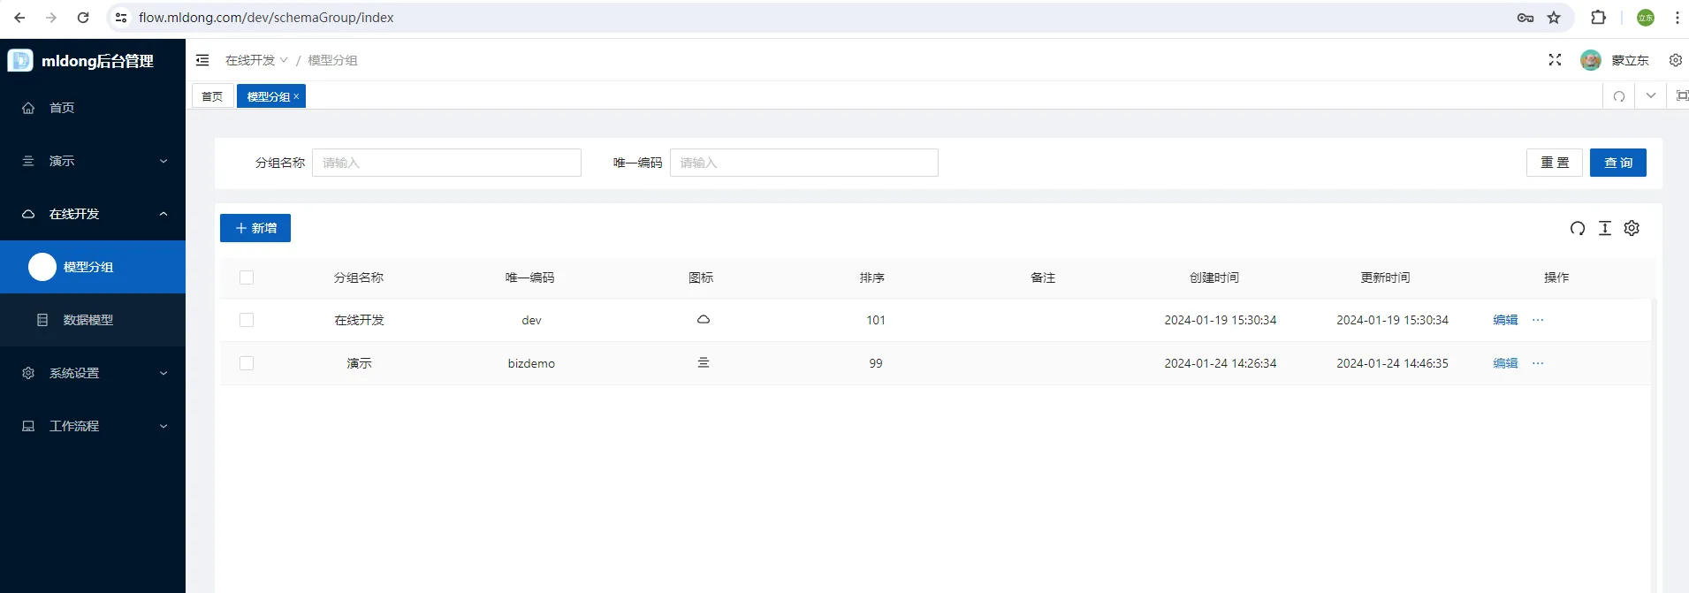The height and width of the screenshot is (593, 1689).
Task: Expand the 演示 sidebar menu chevron
Action: point(164,161)
